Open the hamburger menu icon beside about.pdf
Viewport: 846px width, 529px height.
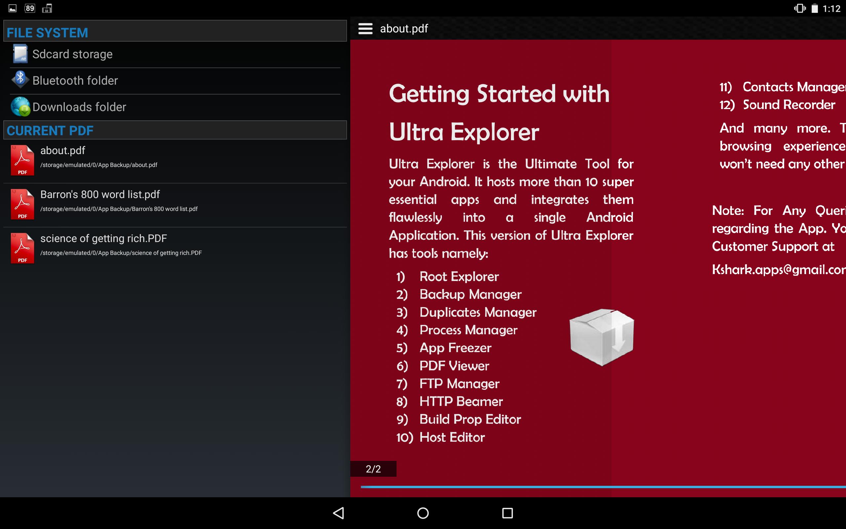(x=365, y=29)
